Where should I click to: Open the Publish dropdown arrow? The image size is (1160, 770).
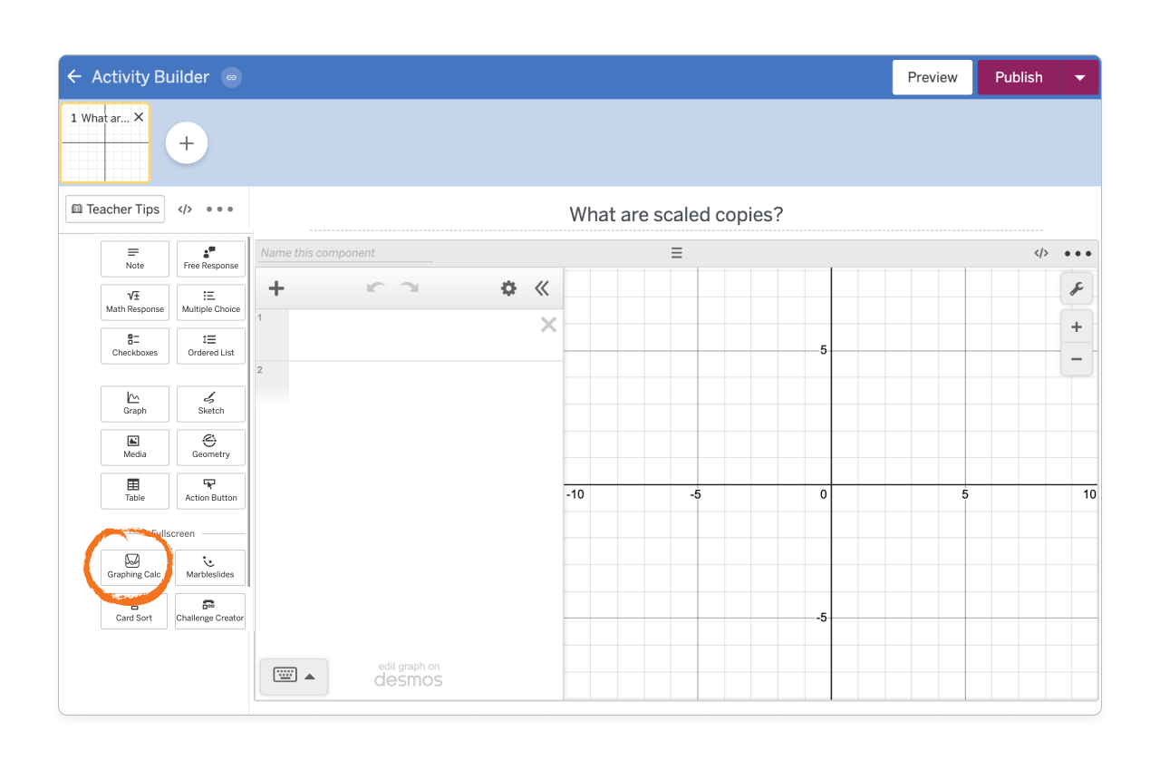(x=1079, y=77)
